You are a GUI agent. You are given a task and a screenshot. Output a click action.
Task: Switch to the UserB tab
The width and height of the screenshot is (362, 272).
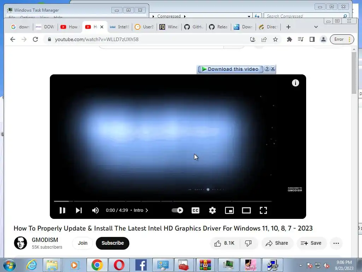(x=144, y=27)
